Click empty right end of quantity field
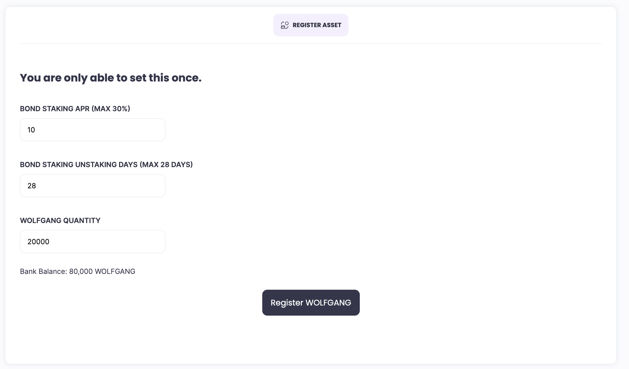Viewport: 629px width, 369px height. coord(149,242)
